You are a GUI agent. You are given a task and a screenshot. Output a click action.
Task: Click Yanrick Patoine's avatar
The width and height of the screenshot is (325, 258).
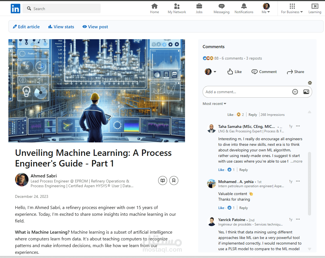pos(212,222)
